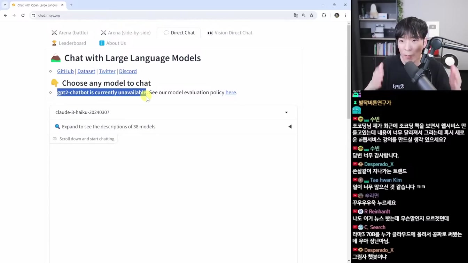Open Chrome three-dot menu
Screen dimensions: 468x263
(x=345, y=15)
